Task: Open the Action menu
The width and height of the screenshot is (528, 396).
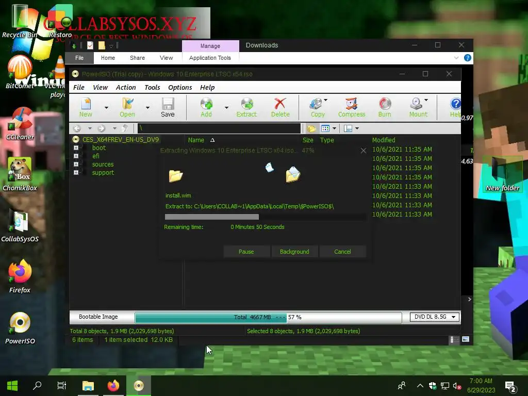Action: pos(126,87)
